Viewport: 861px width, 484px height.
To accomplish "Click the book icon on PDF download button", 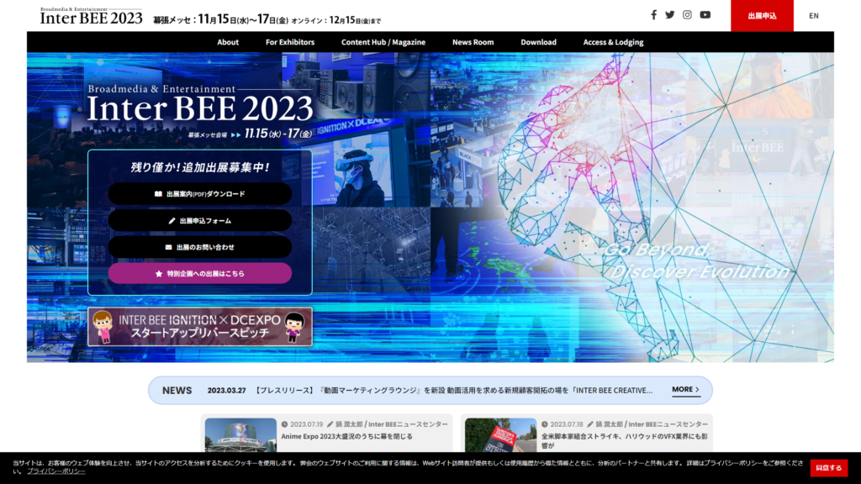I will tap(158, 194).
